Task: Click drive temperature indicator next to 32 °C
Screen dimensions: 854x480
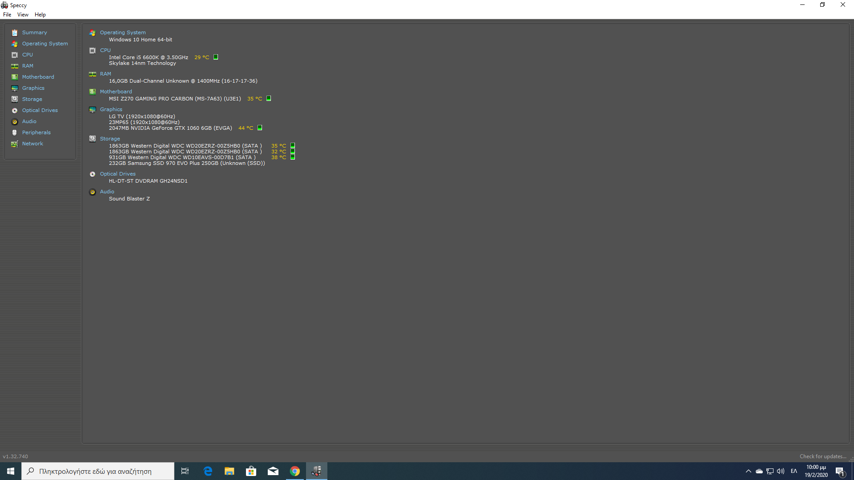Action: [293, 152]
